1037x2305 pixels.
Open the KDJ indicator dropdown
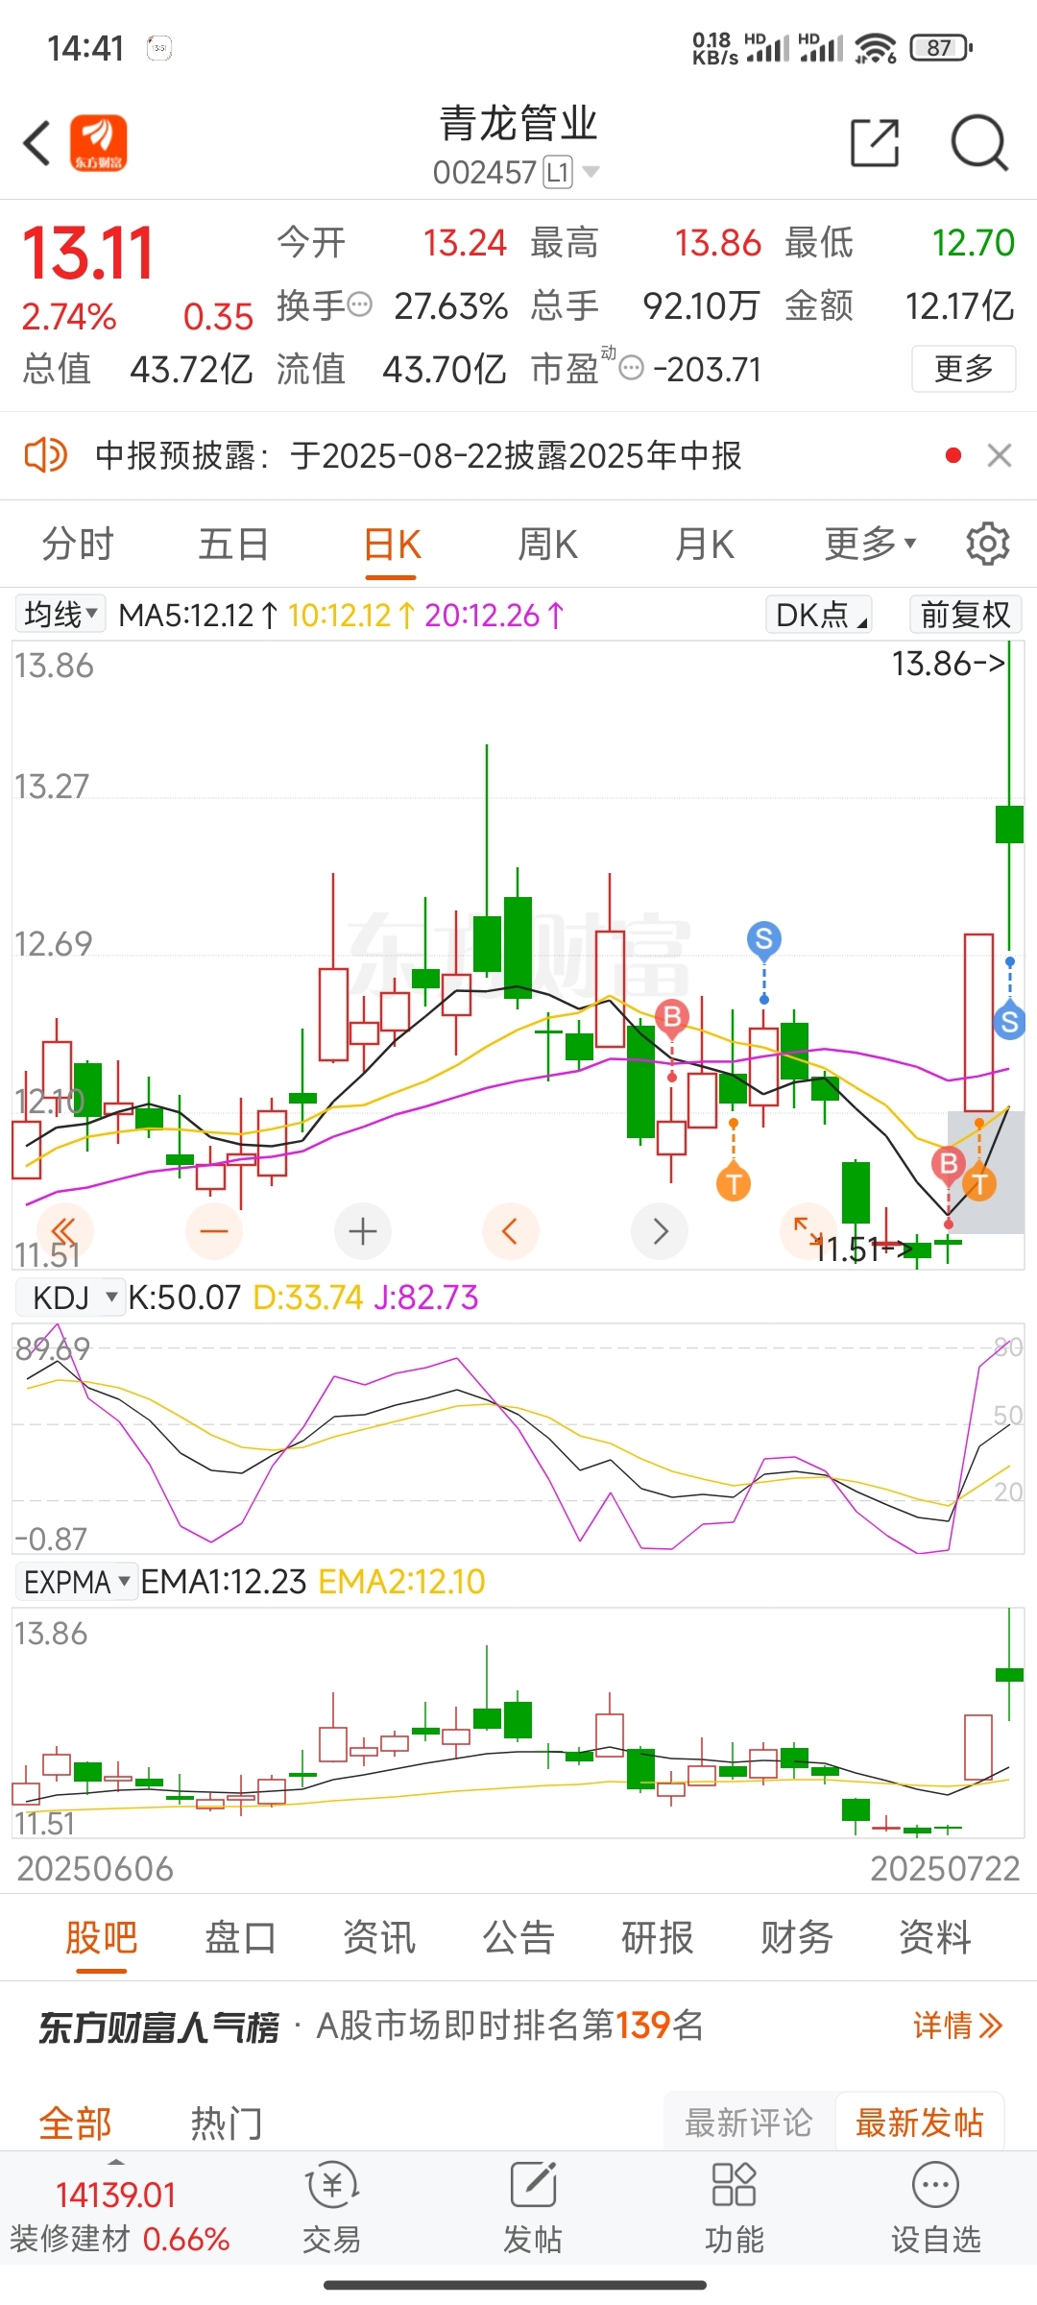[70, 1298]
